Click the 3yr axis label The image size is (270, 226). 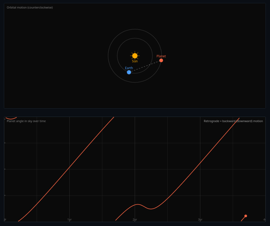[x=200, y=220]
